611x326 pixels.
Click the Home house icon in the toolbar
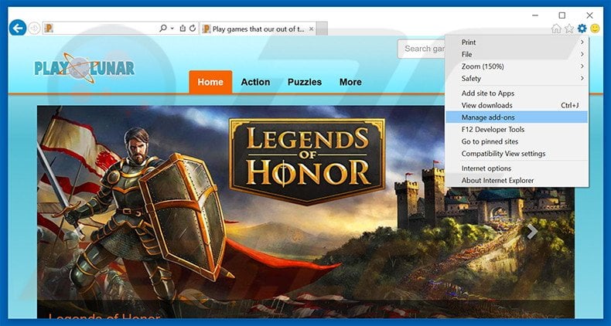556,29
